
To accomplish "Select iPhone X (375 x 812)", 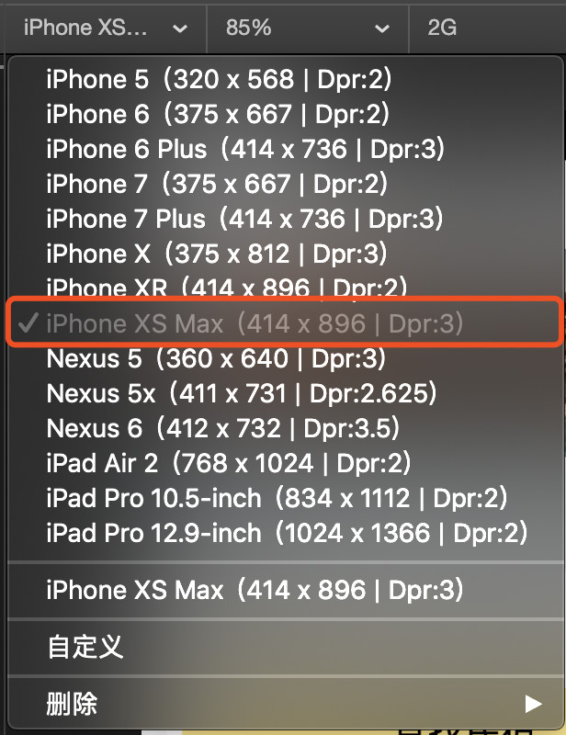I will point(285,254).
